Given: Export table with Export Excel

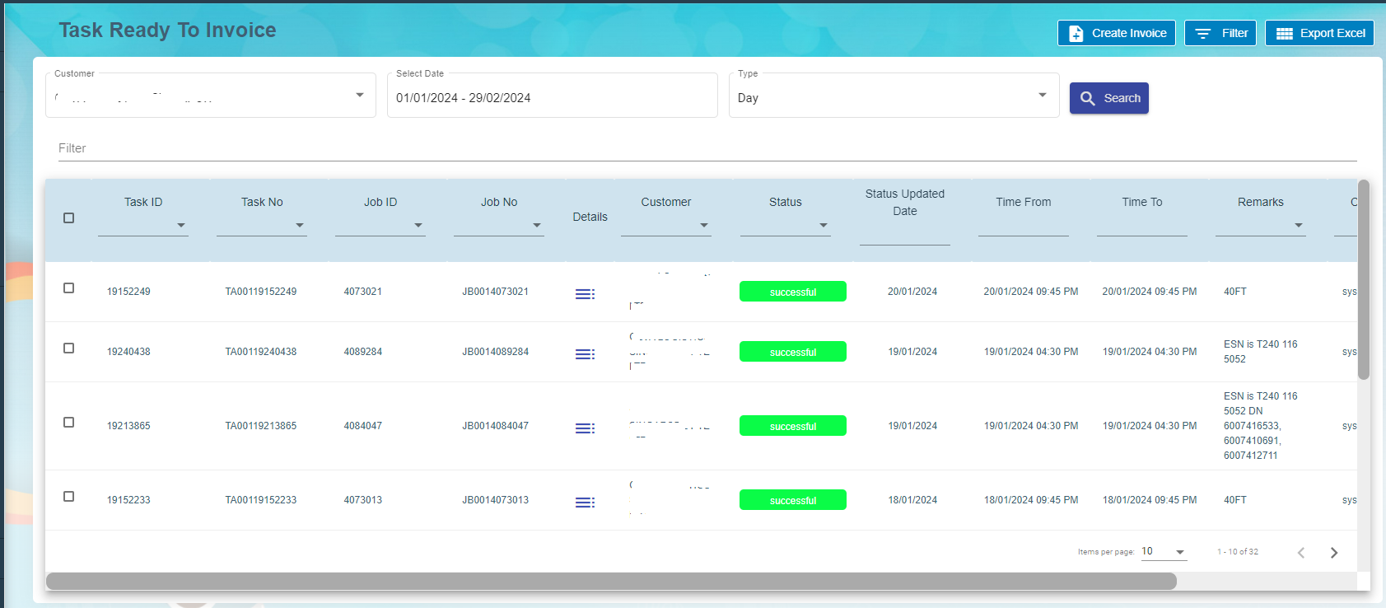Looking at the screenshot, I should [x=1319, y=33].
